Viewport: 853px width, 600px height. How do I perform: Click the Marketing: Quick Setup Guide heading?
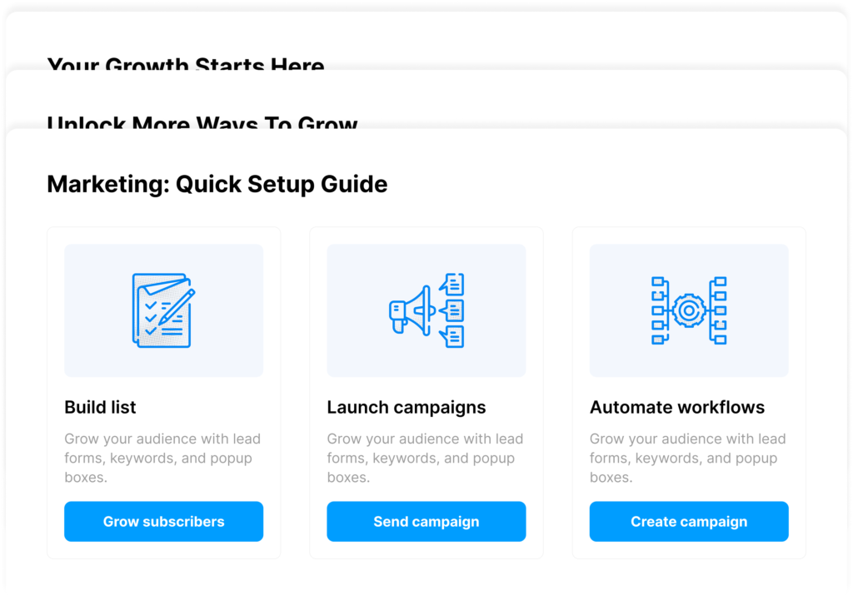(x=217, y=183)
